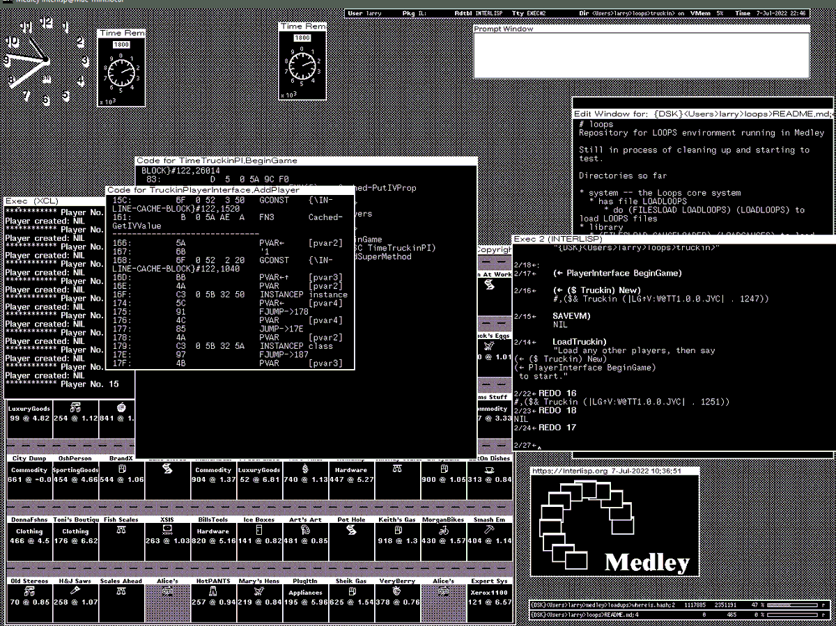This screenshot has width=836, height=626.
Task: Select the Ice Boxes refrigerator icon
Action: [258, 530]
